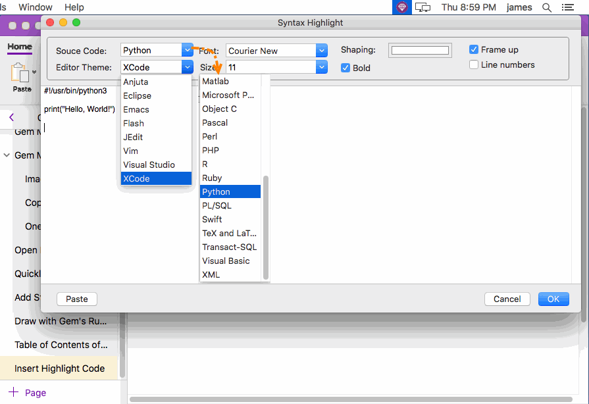Click the language list scrollbar

click(x=266, y=227)
